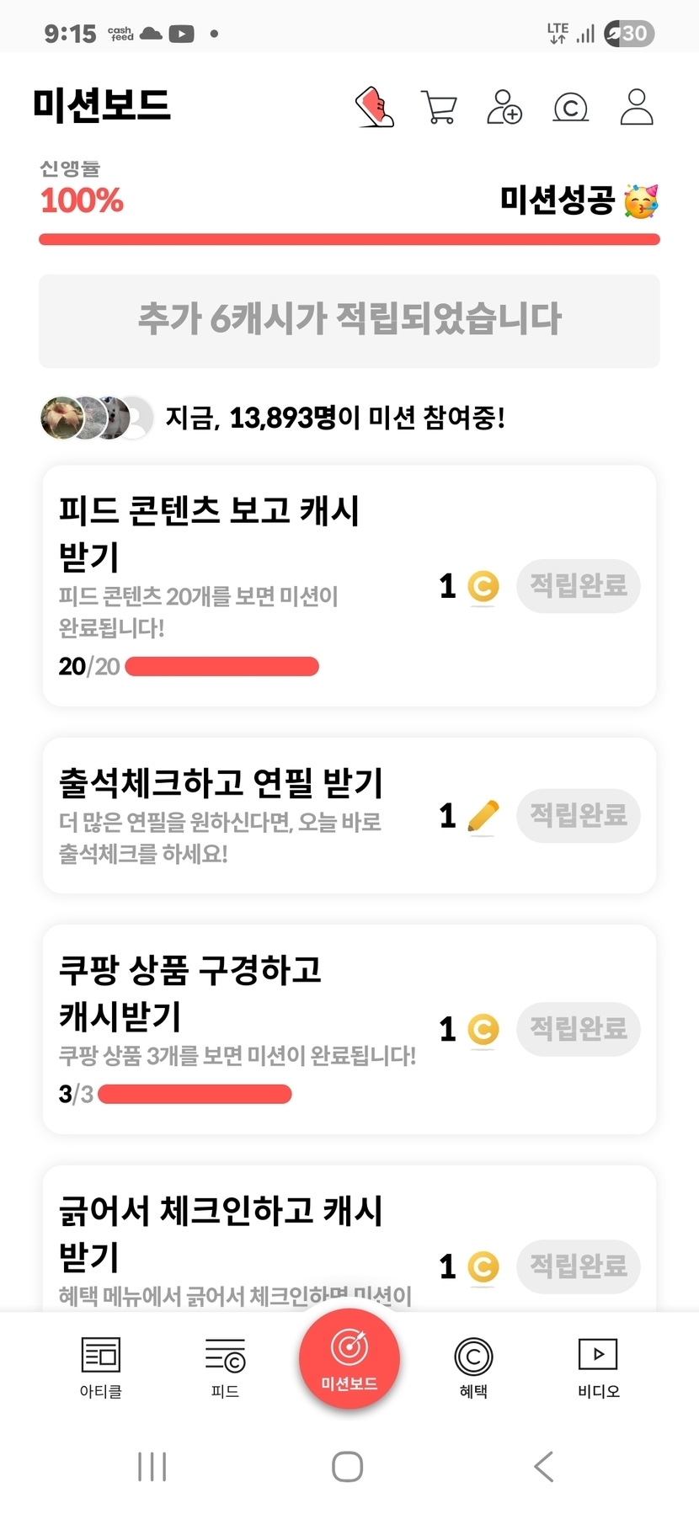
Task: Tap the participant profile avatars
Action: [96, 418]
